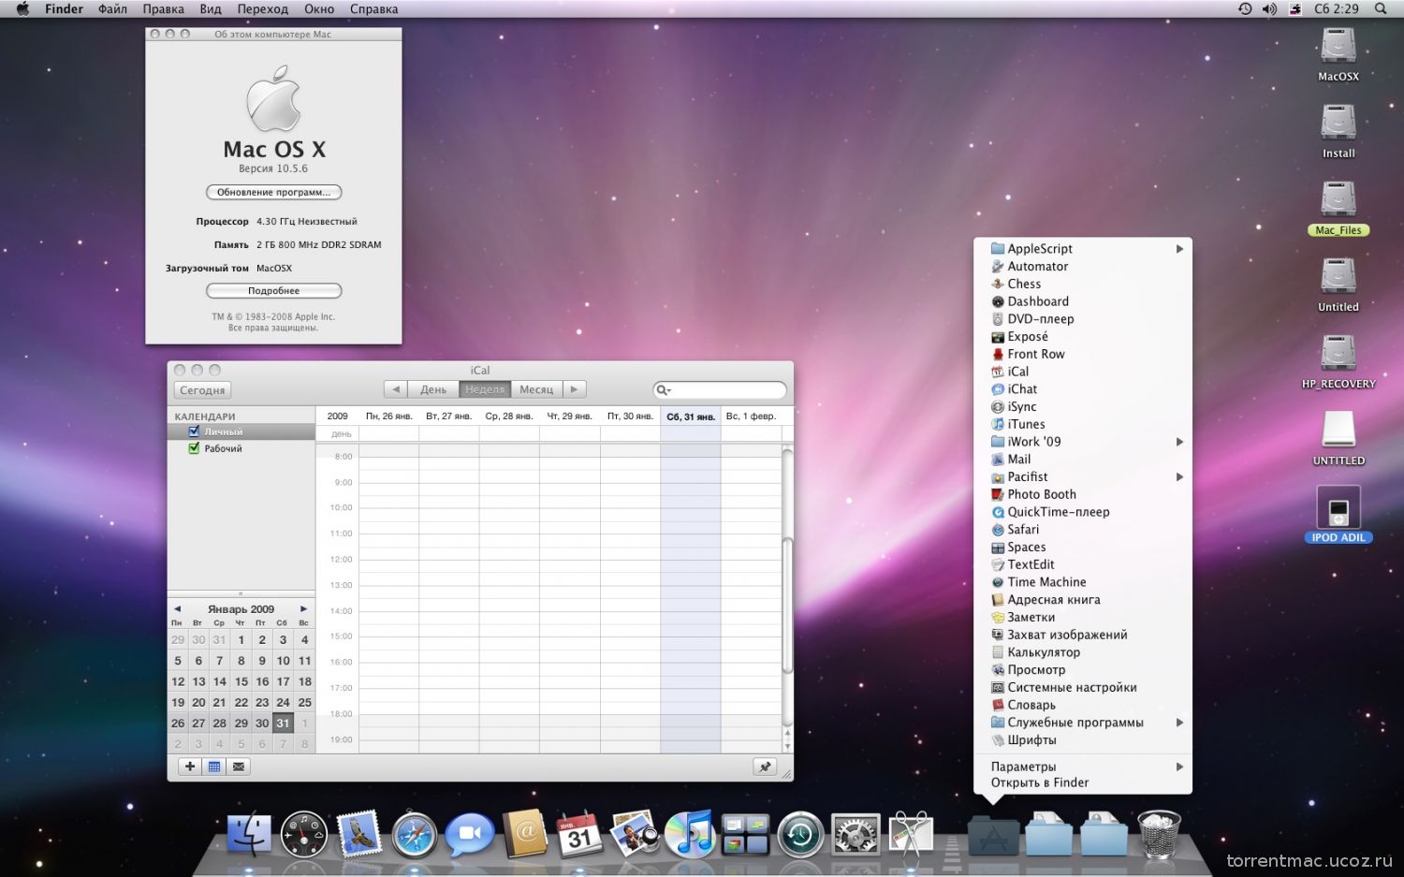Open Time Machine menu bar icon

[1245, 8]
